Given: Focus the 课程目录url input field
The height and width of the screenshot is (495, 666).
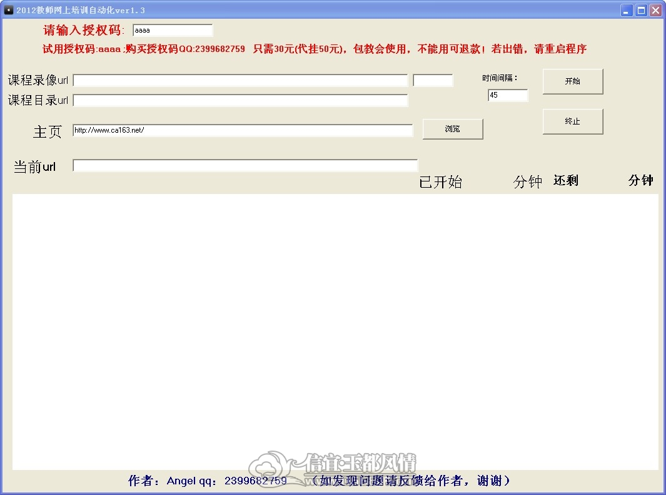Looking at the screenshot, I should (240, 100).
